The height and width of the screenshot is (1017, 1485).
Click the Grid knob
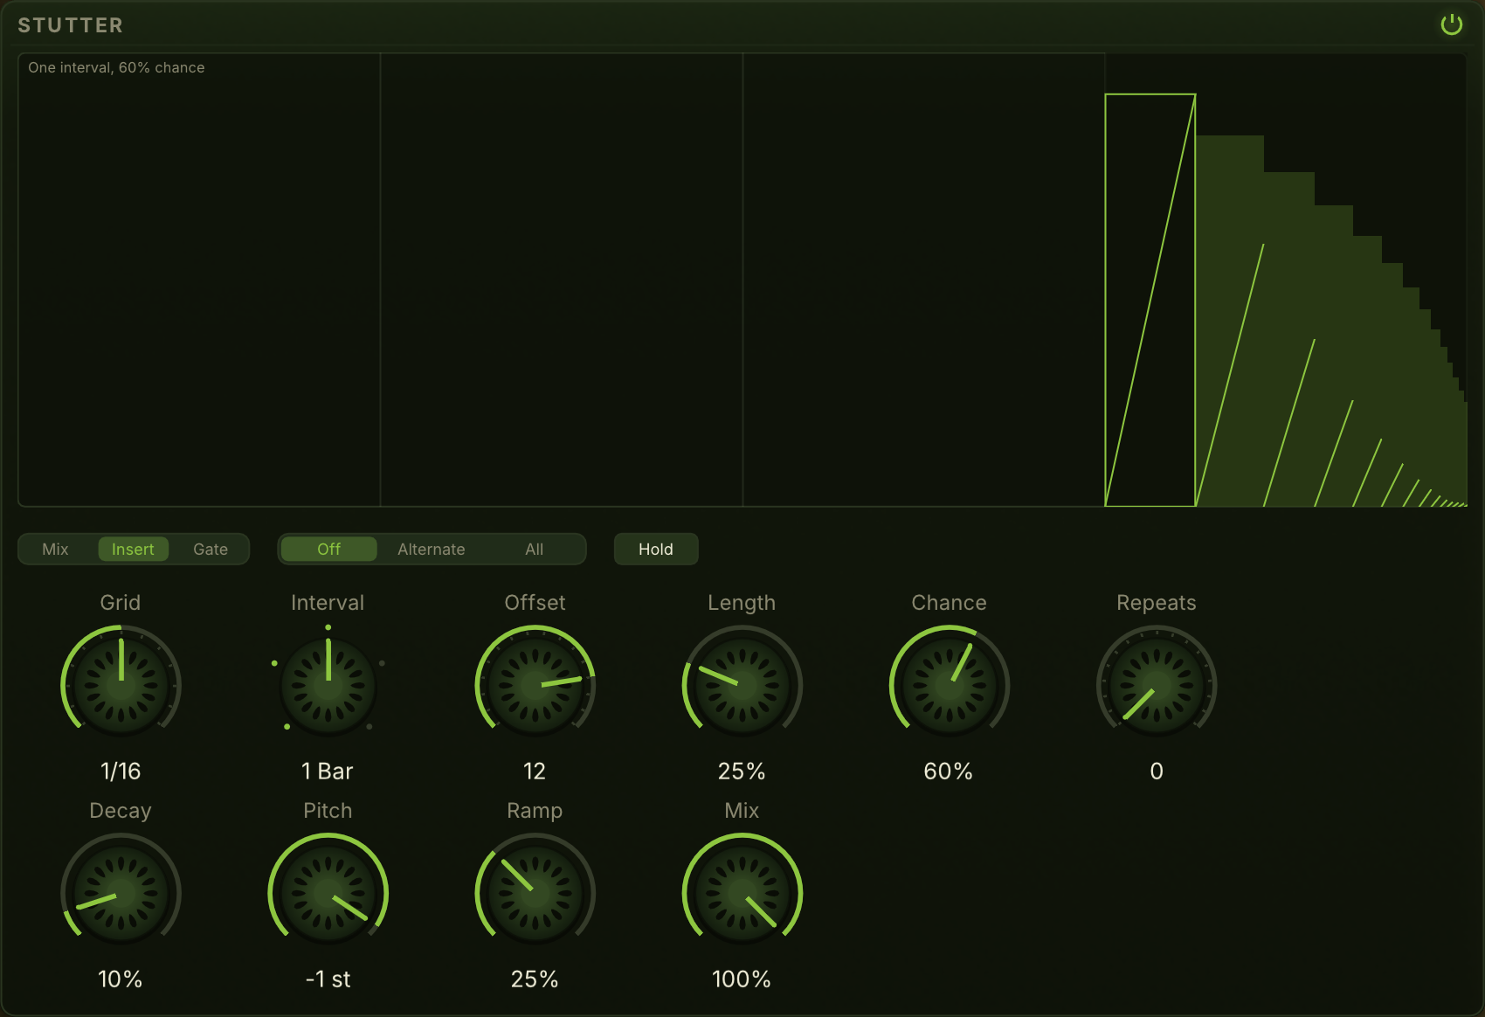[121, 684]
